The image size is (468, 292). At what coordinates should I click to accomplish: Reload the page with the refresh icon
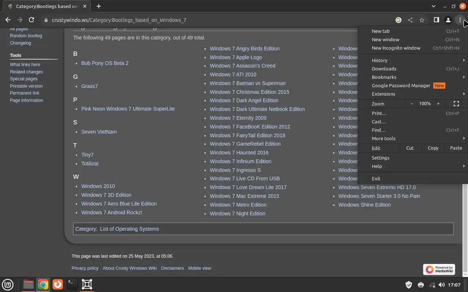[x=31, y=20]
